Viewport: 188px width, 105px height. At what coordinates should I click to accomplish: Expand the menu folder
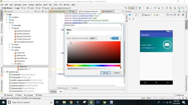[x=9, y=45]
